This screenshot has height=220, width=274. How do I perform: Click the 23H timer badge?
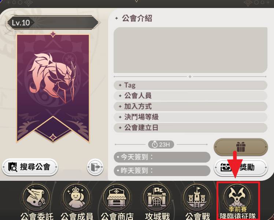pos(161,144)
